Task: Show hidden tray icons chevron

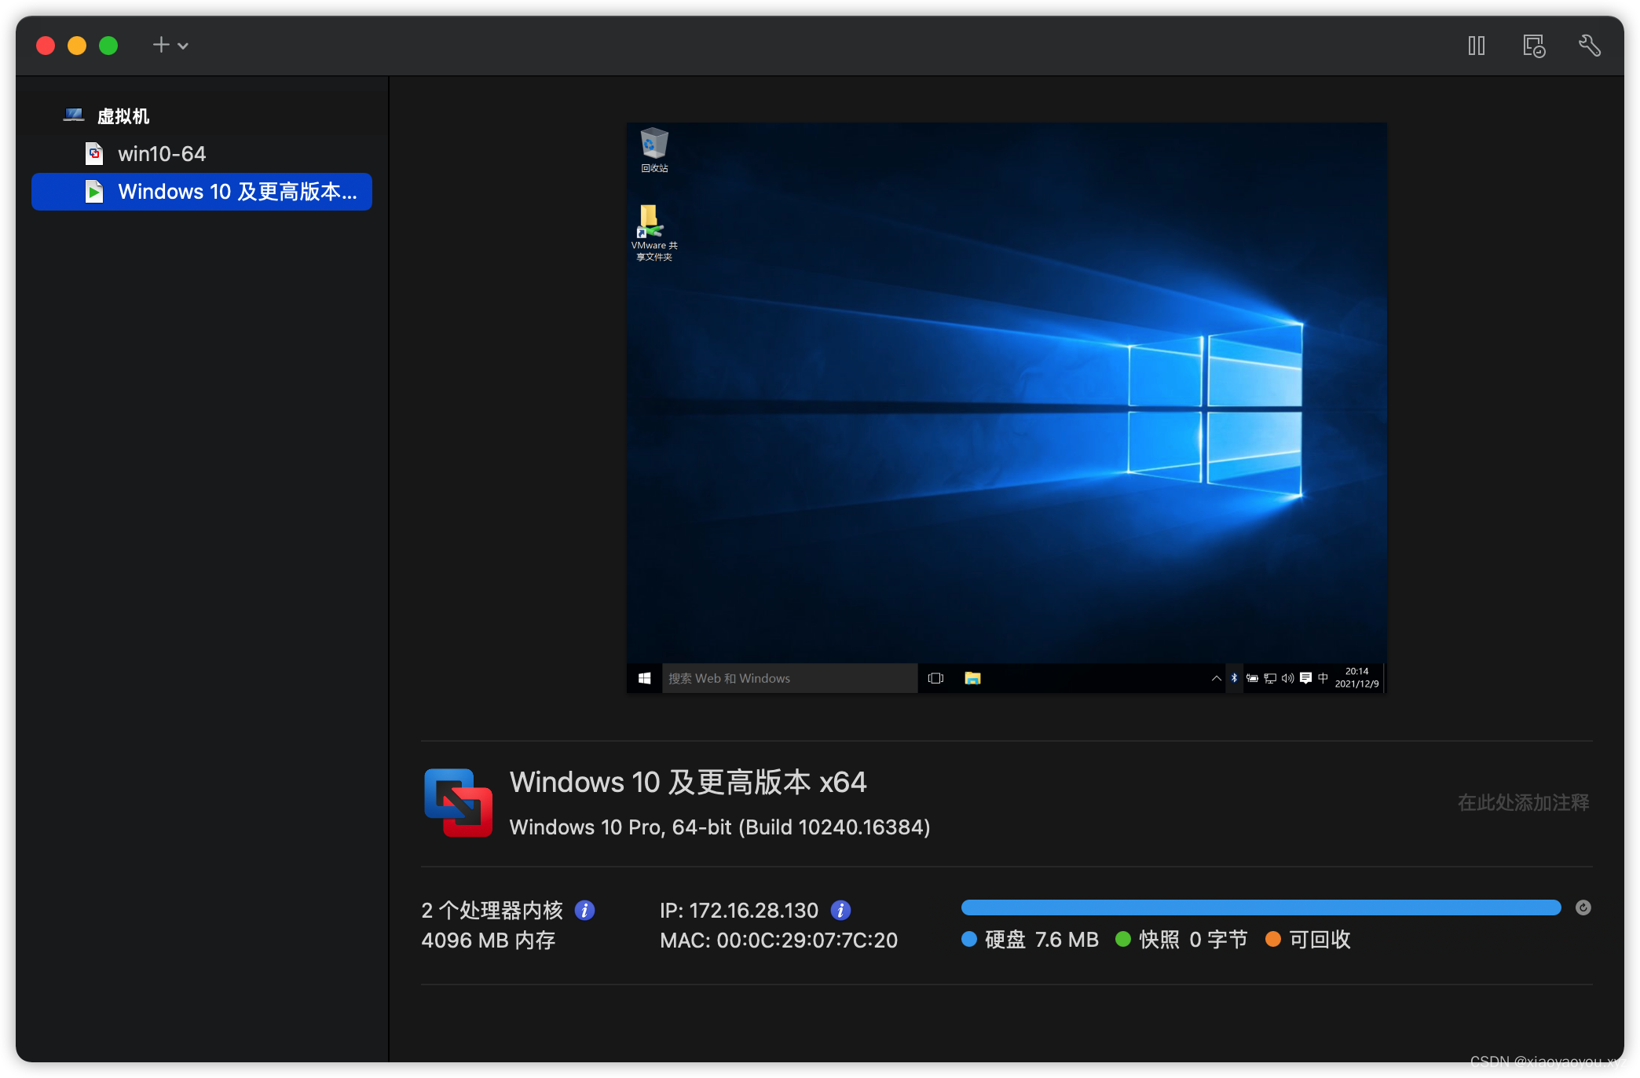Action: [x=1216, y=678]
